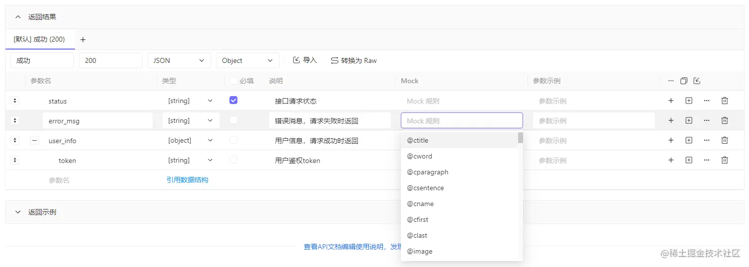Screen dimensions: 749x267
Task: Add sibling parameter after error_msg row
Action: (671, 120)
